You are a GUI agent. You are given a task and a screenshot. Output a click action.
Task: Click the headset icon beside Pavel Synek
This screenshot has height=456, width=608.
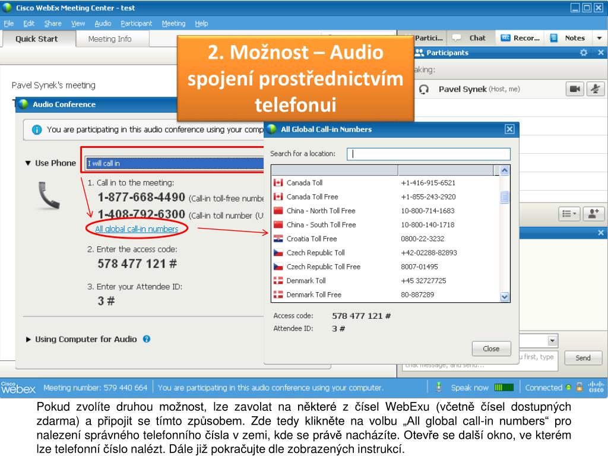click(424, 90)
